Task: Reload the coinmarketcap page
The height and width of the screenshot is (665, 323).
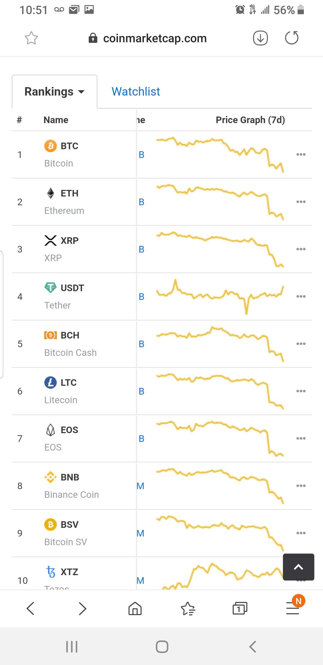Action: (292, 38)
